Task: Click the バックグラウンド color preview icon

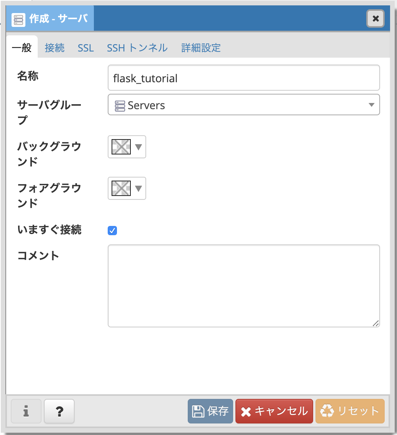Action: point(121,146)
